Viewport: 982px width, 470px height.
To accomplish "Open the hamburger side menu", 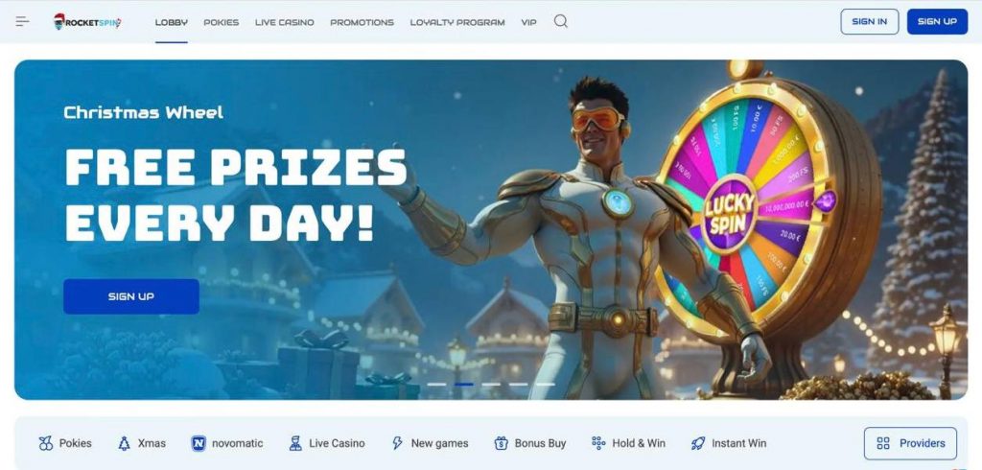I will click(23, 22).
